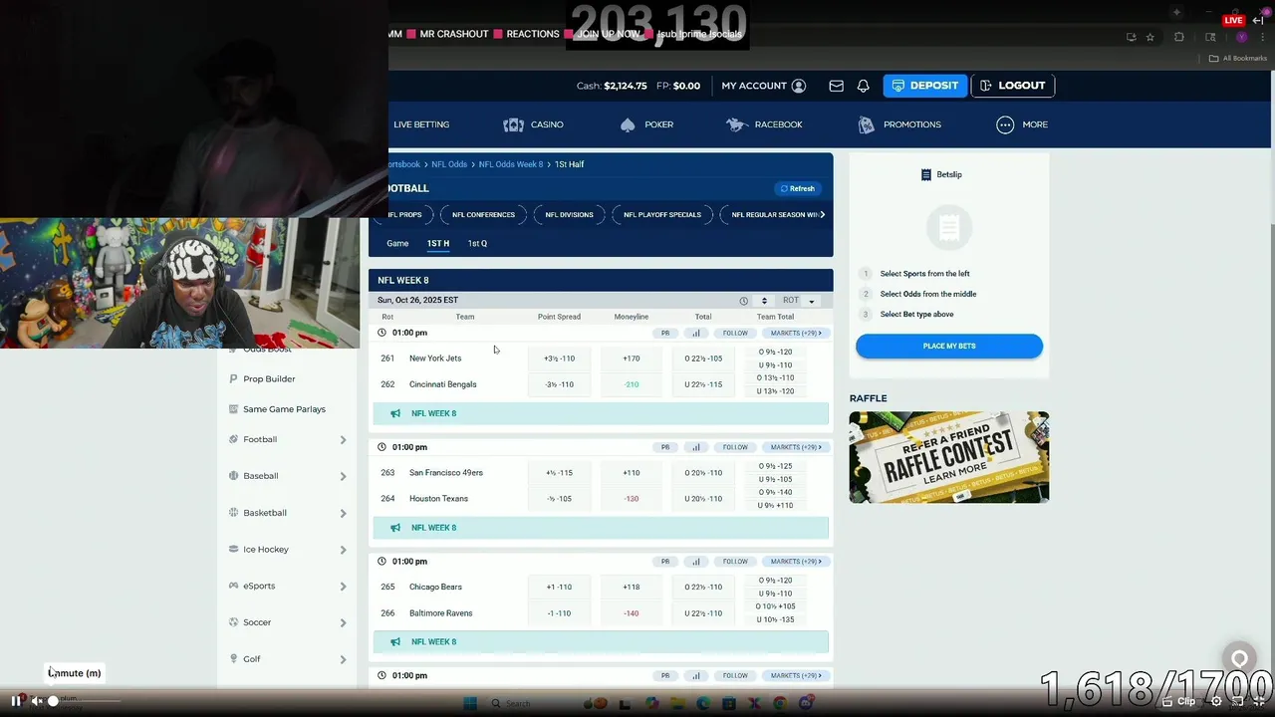
Task: Expand Markets (+29) for Jets-Bengals game
Action: (x=795, y=333)
